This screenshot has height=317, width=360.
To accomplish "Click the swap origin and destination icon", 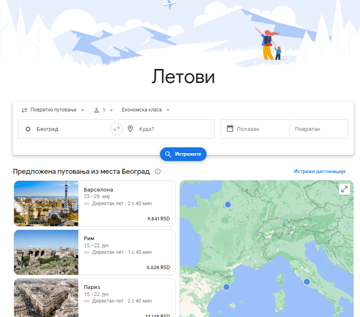I will point(117,129).
